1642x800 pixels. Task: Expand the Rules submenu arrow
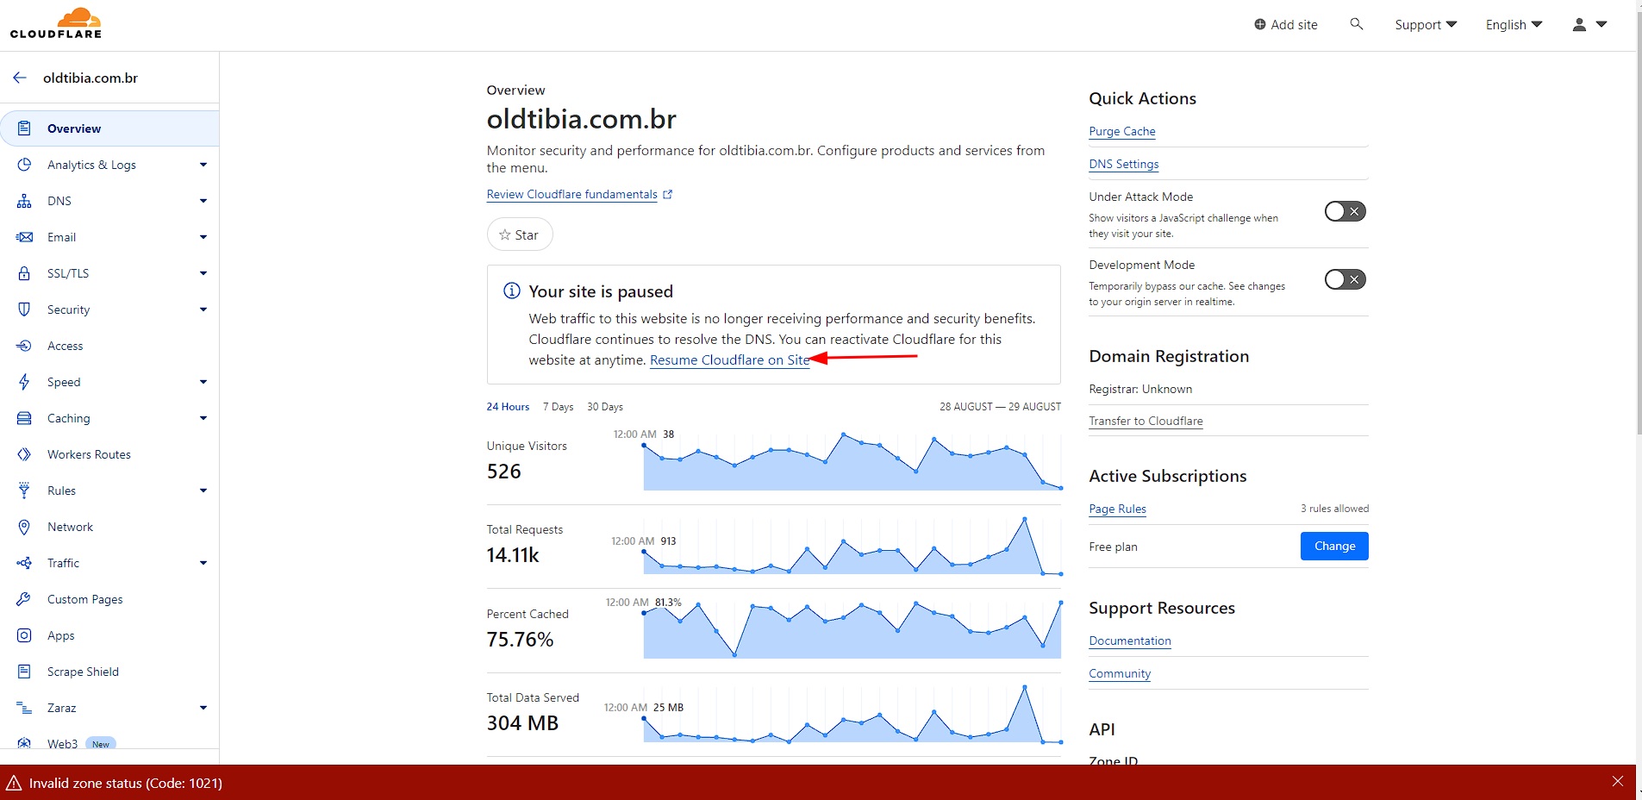203,491
